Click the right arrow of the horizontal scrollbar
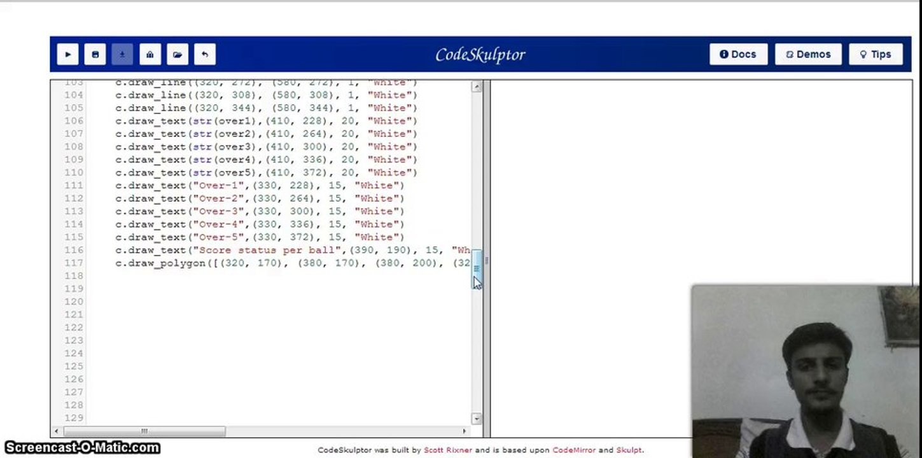Viewport: 922px width, 458px height. [x=464, y=431]
